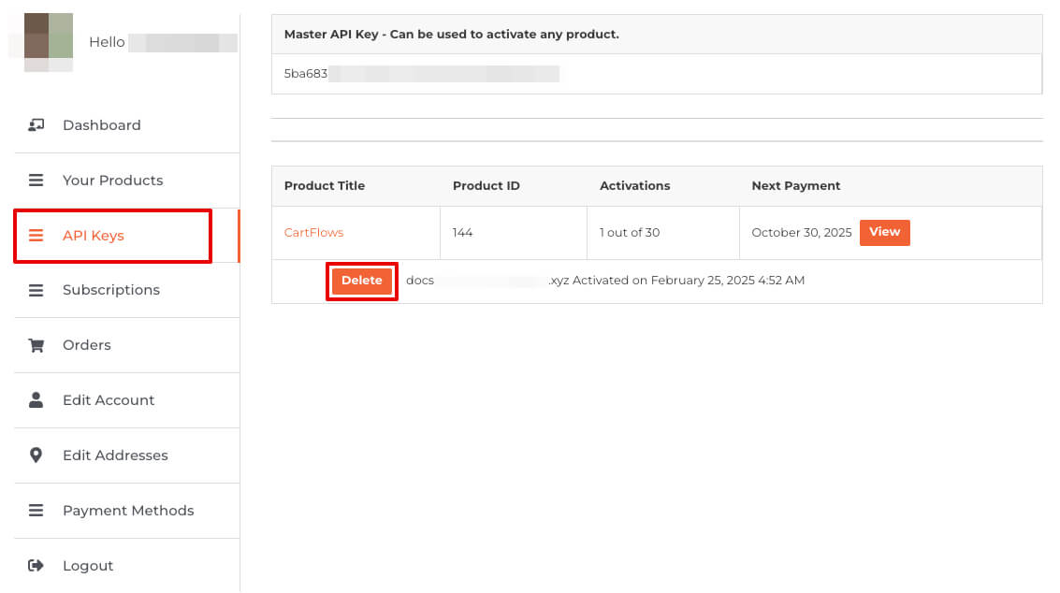The width and height of the screenshot is (1060, 593).
Task: Click the Edit Addresses map pin icon
Action: point(36,456)
